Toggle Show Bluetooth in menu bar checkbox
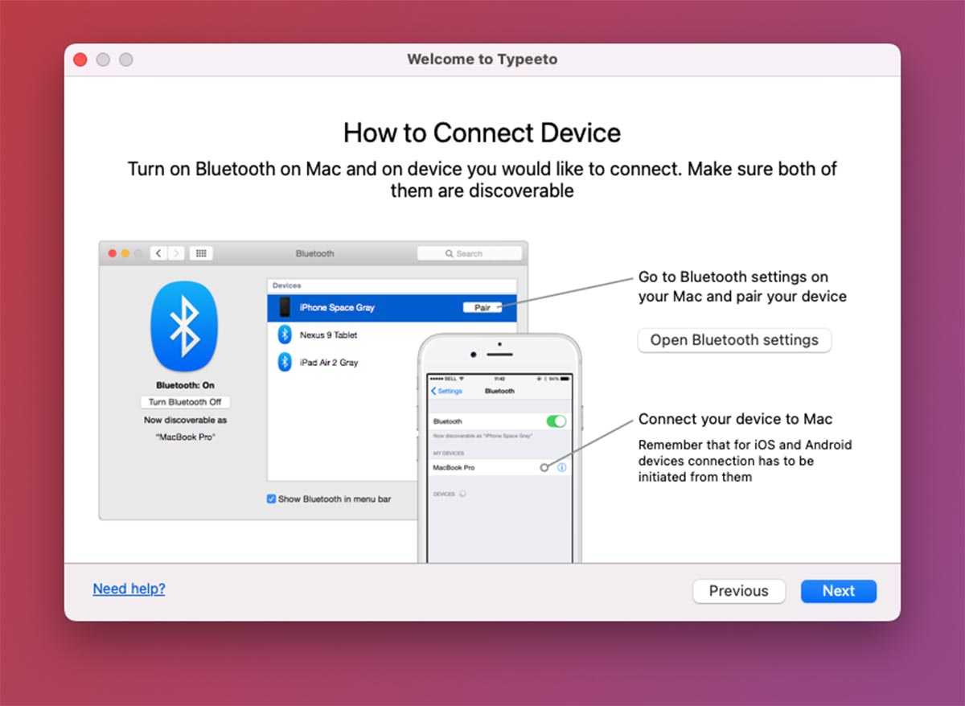 click(271, 499)
